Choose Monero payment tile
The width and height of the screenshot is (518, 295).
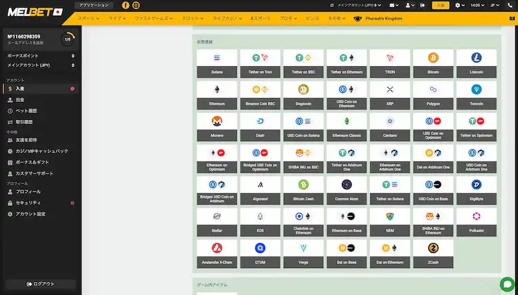[217, 127]
